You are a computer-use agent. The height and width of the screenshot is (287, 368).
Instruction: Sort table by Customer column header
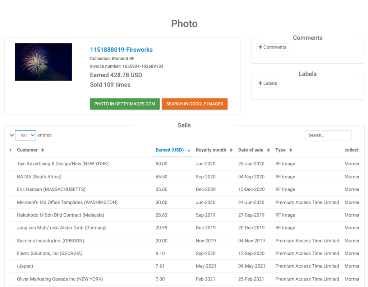[x=27, y=150]
